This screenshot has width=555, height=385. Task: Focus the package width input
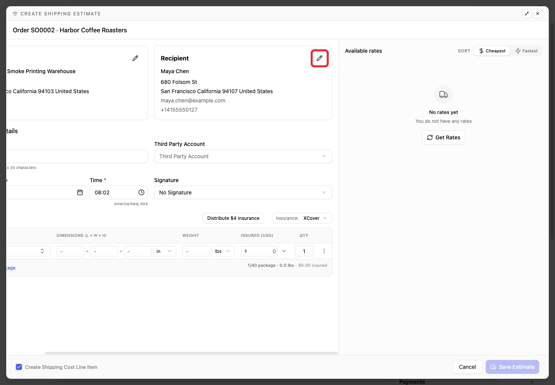(x=104, y=251)
